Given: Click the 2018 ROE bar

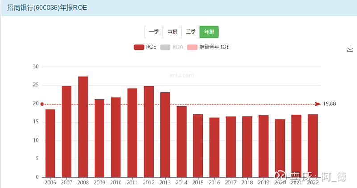Looking at the screenshot, I should click(247, 147).
